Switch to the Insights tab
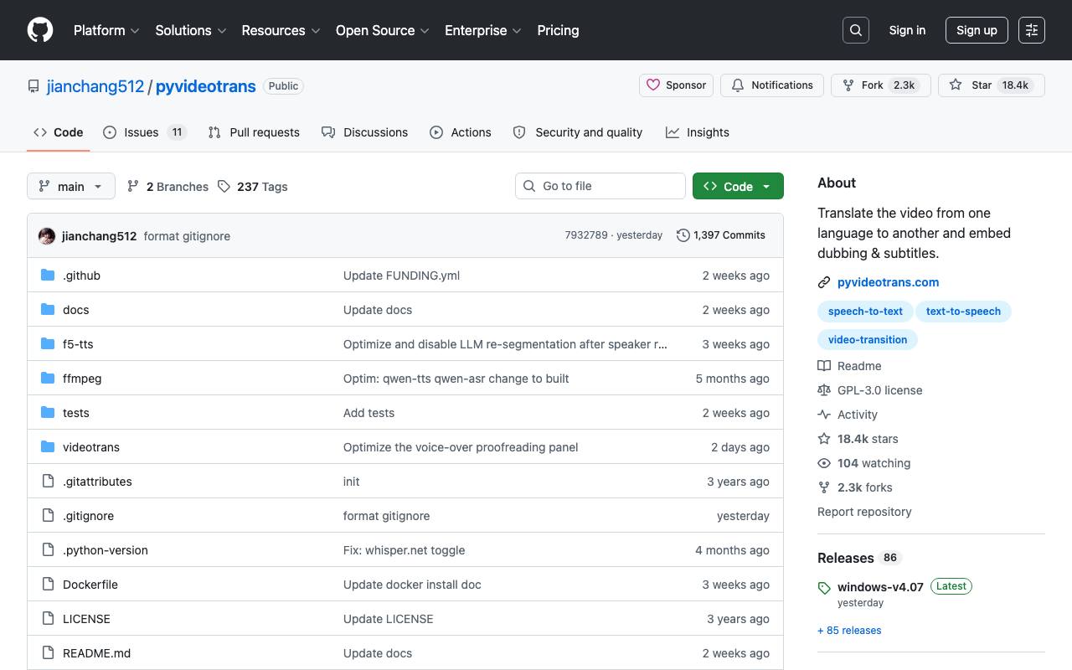The image size is (1072, 670). 698,132
